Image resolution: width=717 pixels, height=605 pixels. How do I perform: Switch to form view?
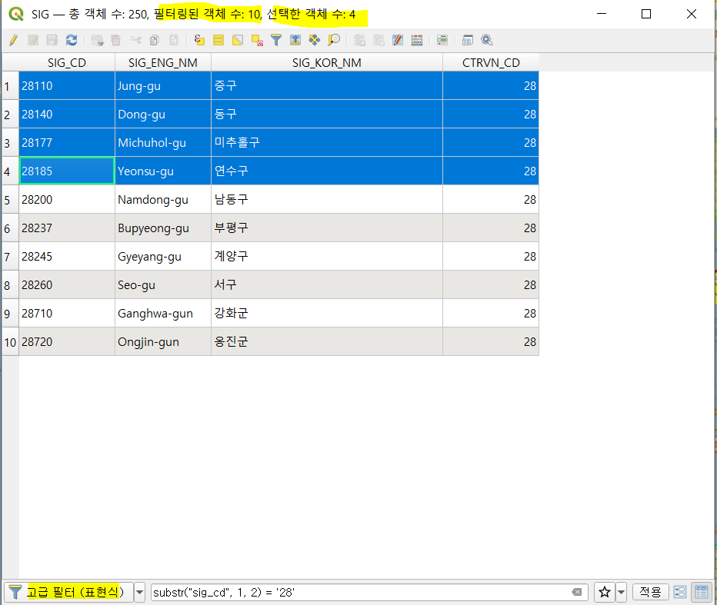click(680, 592)
